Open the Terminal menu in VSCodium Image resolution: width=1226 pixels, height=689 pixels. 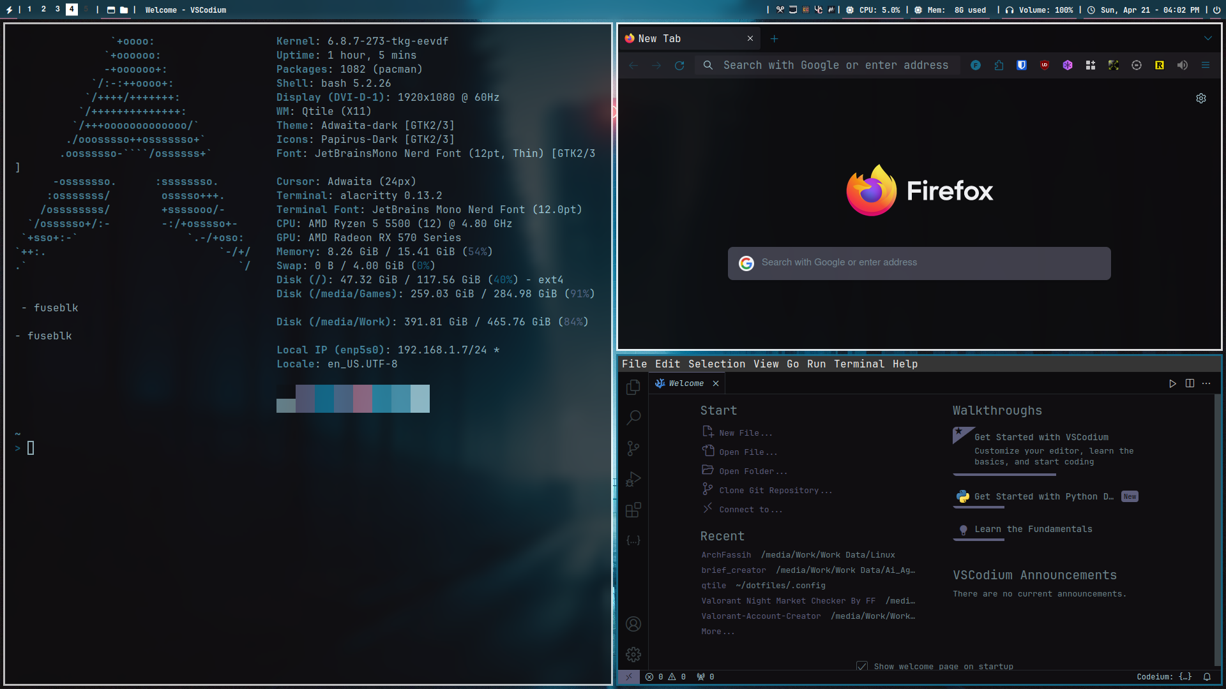coord(859,364)
